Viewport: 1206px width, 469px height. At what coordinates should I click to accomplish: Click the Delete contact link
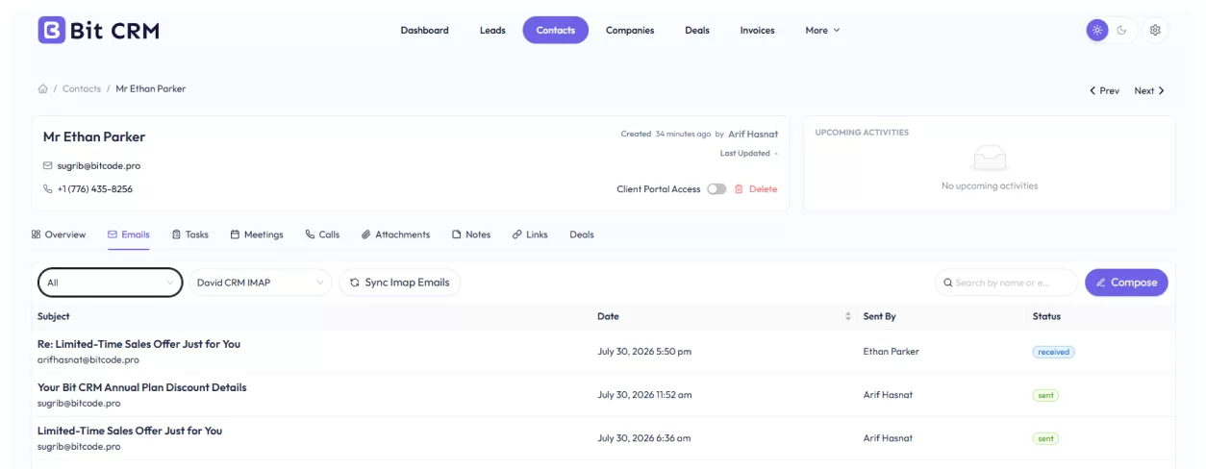click(763, 189)
